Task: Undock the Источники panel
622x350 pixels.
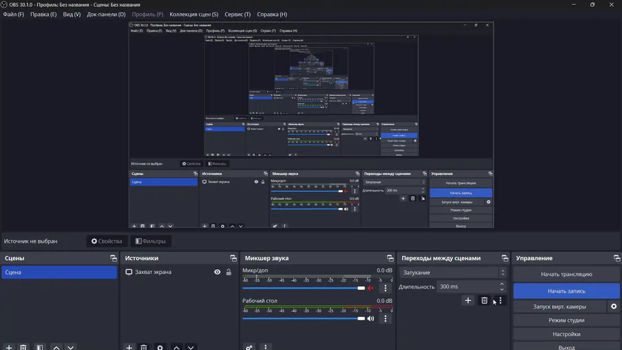Action: coord(234,258)
